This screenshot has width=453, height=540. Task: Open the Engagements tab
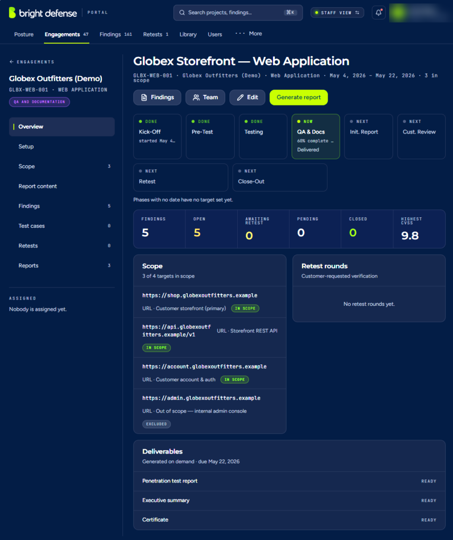[x=66, y=34]
